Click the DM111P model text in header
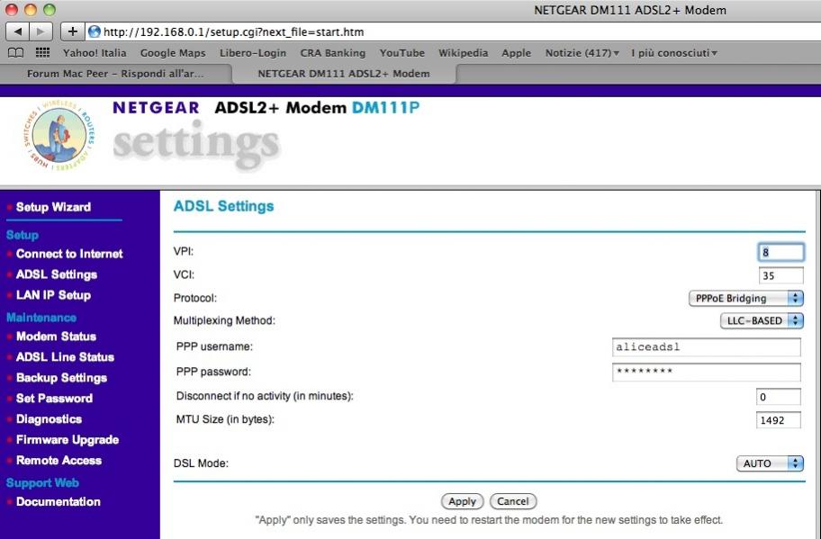Image resolution: width=821 pixels, height=539 pixels. tap(386, 108)
